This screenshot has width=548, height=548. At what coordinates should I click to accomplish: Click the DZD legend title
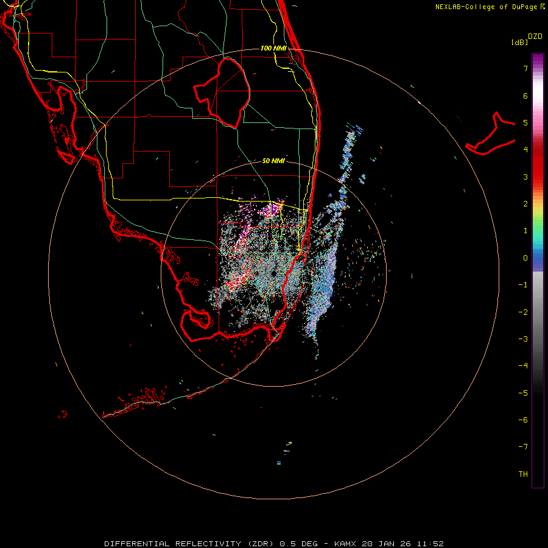pos(535,37)
